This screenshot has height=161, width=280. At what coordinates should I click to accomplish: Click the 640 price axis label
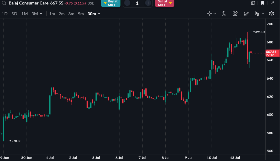(x=270, y=78)
